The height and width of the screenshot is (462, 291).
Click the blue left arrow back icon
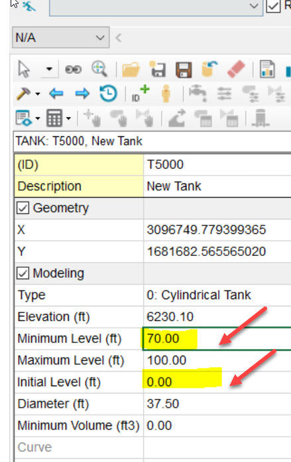point(56,94)
